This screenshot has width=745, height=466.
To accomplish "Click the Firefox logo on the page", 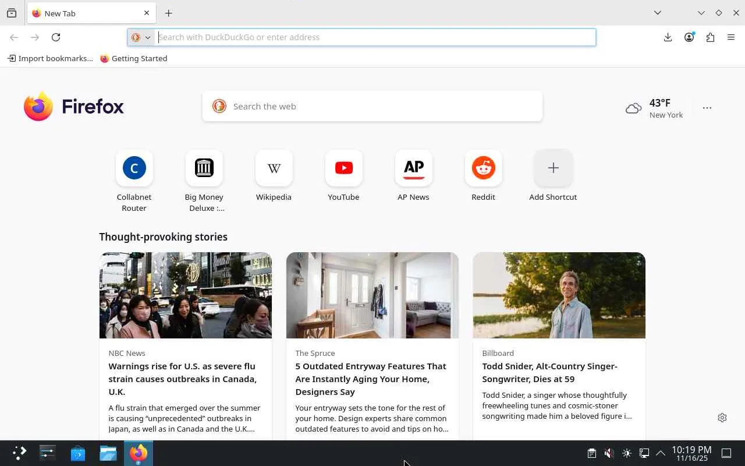I will point(74,107).
